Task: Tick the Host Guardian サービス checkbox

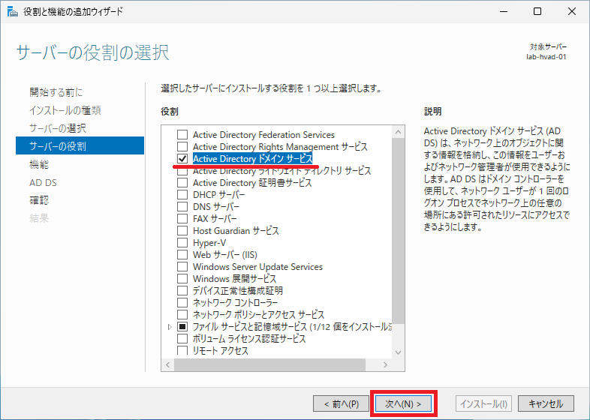Action: pos(182,231)
